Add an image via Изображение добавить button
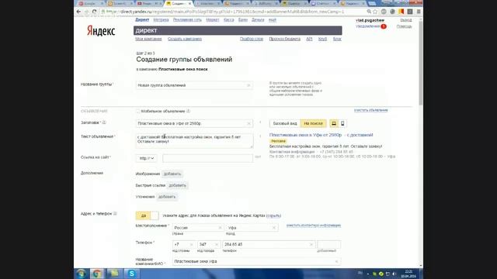The image size is (497, 279). pos(172,174)
